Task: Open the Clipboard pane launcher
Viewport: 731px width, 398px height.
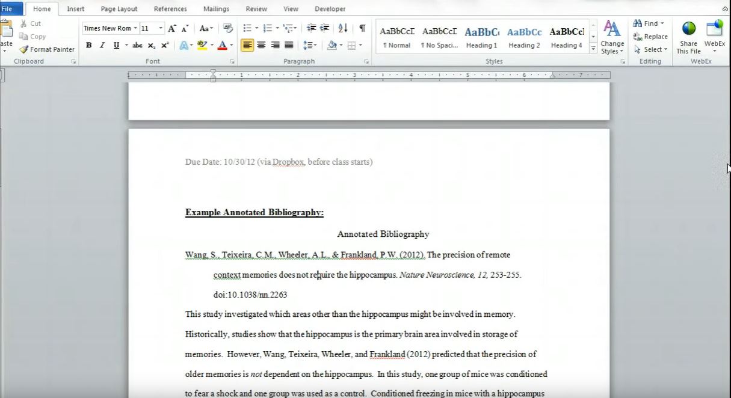Action: (73, 62)
